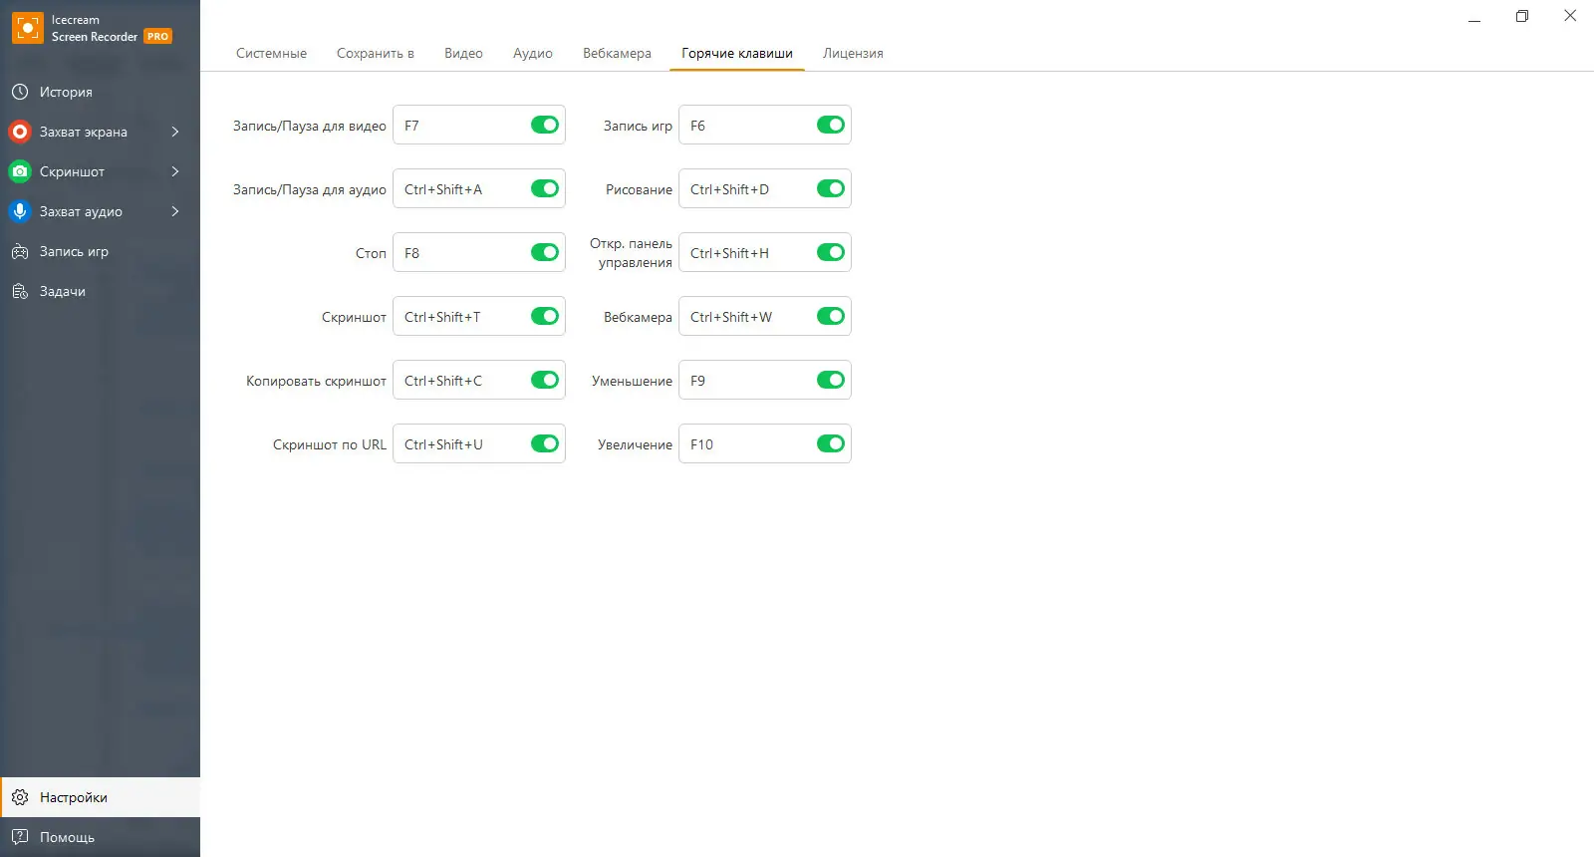Toggle the Стоп F8 hotkey switch
1594x857 pixels.
pos(545,252)
